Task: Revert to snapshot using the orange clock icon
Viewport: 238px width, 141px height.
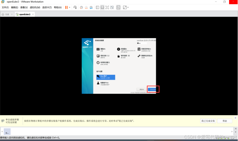Action: pyautogui.click(x=86, y=7)
